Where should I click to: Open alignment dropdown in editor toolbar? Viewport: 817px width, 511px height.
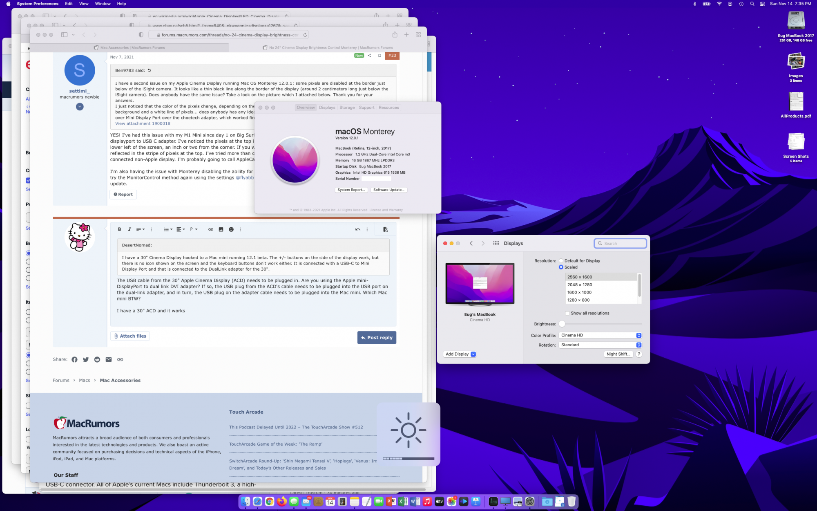coord(181,229)
